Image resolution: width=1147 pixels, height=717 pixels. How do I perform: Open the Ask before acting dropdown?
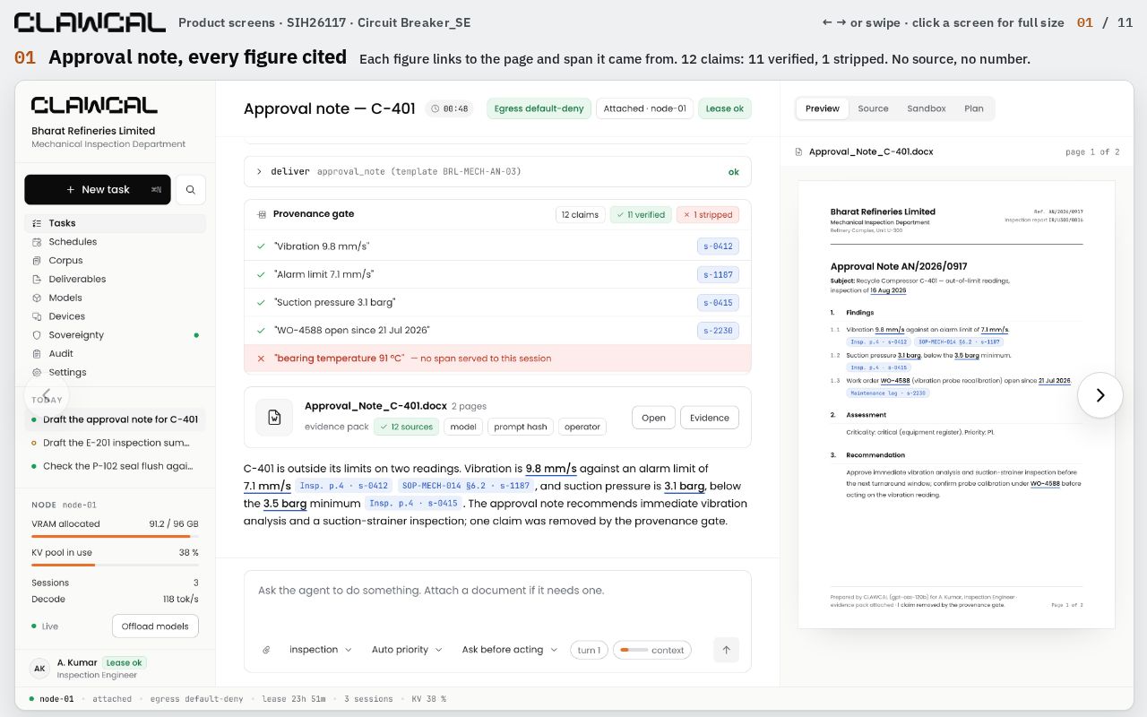[x=509, y=650]
